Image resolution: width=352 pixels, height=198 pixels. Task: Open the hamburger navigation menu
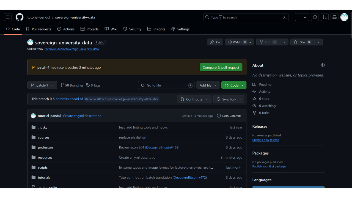(x=8, y=17)
